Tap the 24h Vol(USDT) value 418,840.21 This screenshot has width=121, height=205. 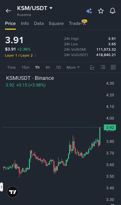106,55
